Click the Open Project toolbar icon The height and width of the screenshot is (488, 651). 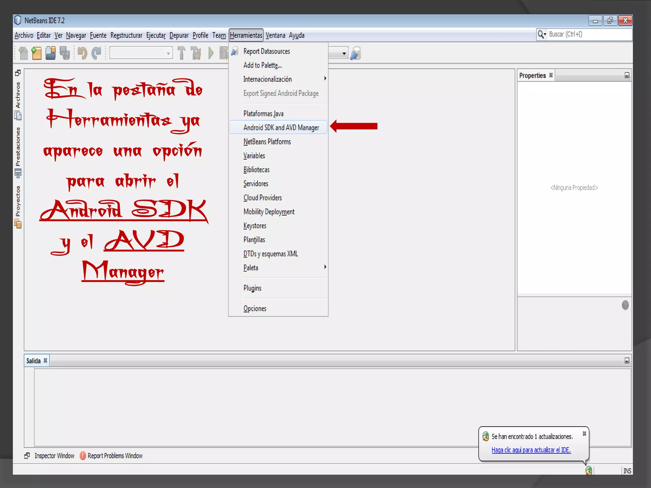(x=51, y=53)
